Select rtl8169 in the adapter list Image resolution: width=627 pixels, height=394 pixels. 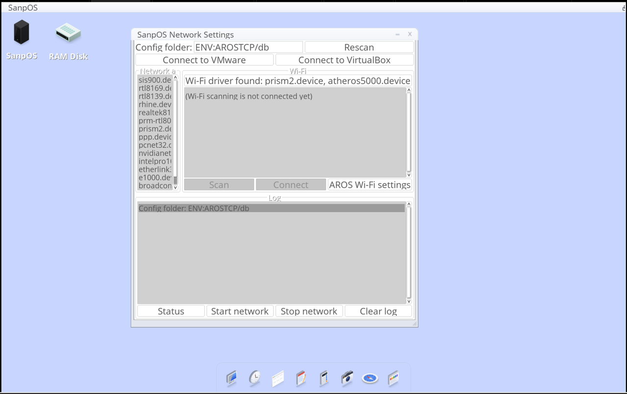tap(155, 88)
